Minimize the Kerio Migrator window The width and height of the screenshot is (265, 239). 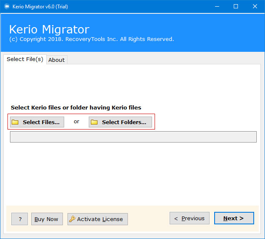point(217,6)
